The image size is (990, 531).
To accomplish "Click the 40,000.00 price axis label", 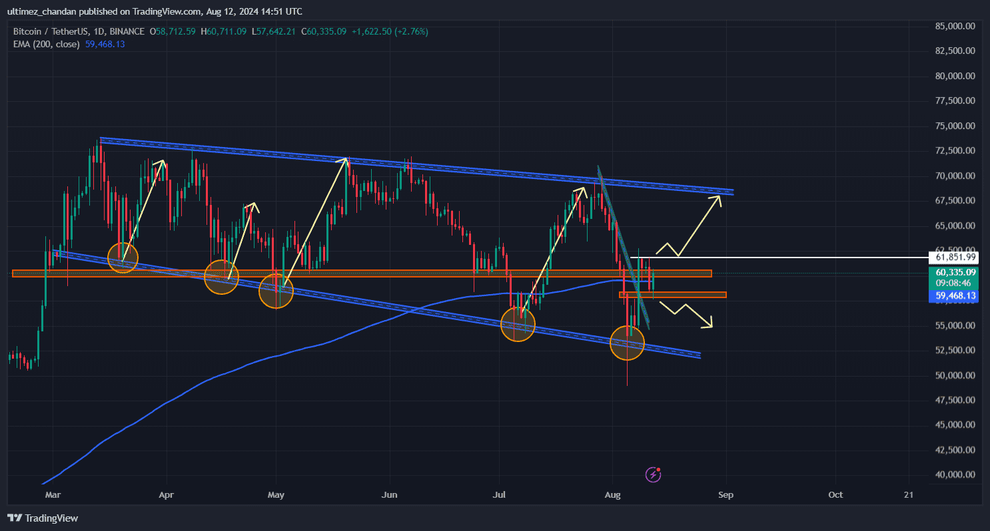I will click(x=955, y=474).
